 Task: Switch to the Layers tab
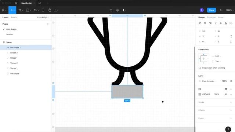pos(6,17)
